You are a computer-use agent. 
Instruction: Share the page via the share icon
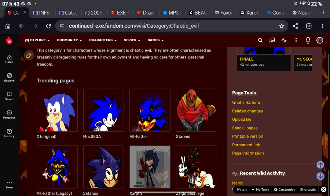coord(295,26)
